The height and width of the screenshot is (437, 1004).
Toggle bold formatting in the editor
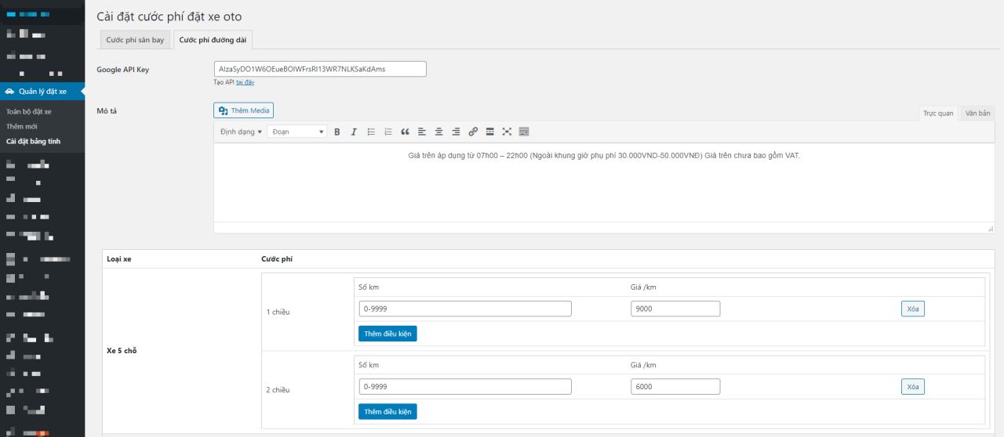pos(337,132)
